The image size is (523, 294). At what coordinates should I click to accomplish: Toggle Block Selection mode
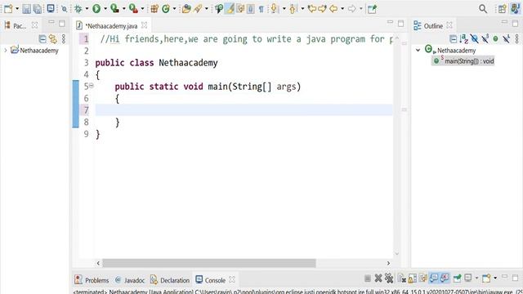click(251, 9)
